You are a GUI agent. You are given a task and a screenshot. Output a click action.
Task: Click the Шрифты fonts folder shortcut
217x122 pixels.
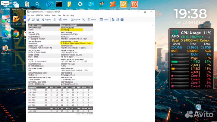(x=70, y=5)
